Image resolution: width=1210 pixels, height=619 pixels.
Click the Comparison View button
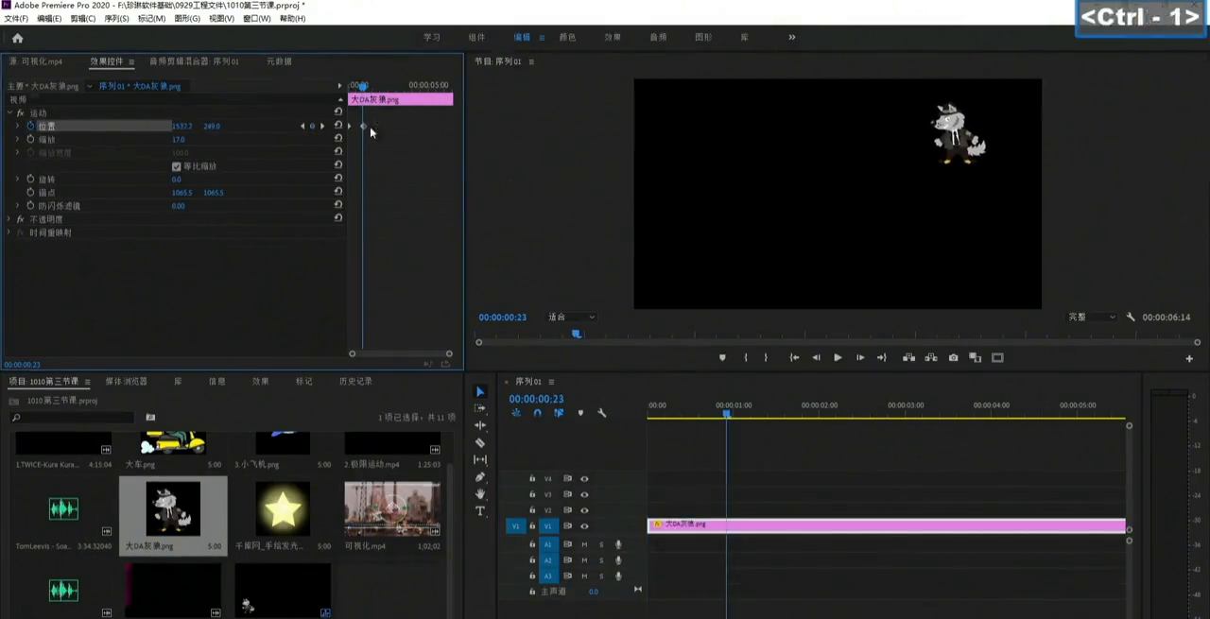975,358
